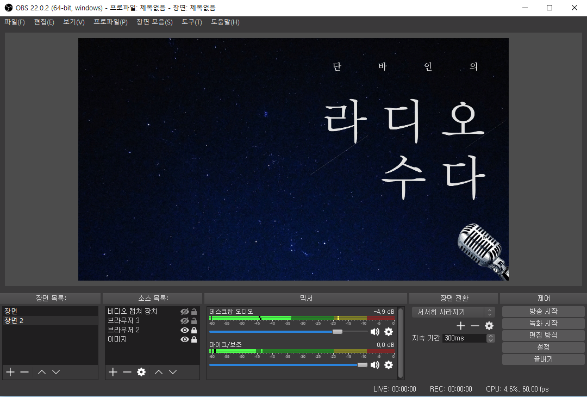Click the CPU: 4.6%, 60.00 fps status

pos(517,389)
